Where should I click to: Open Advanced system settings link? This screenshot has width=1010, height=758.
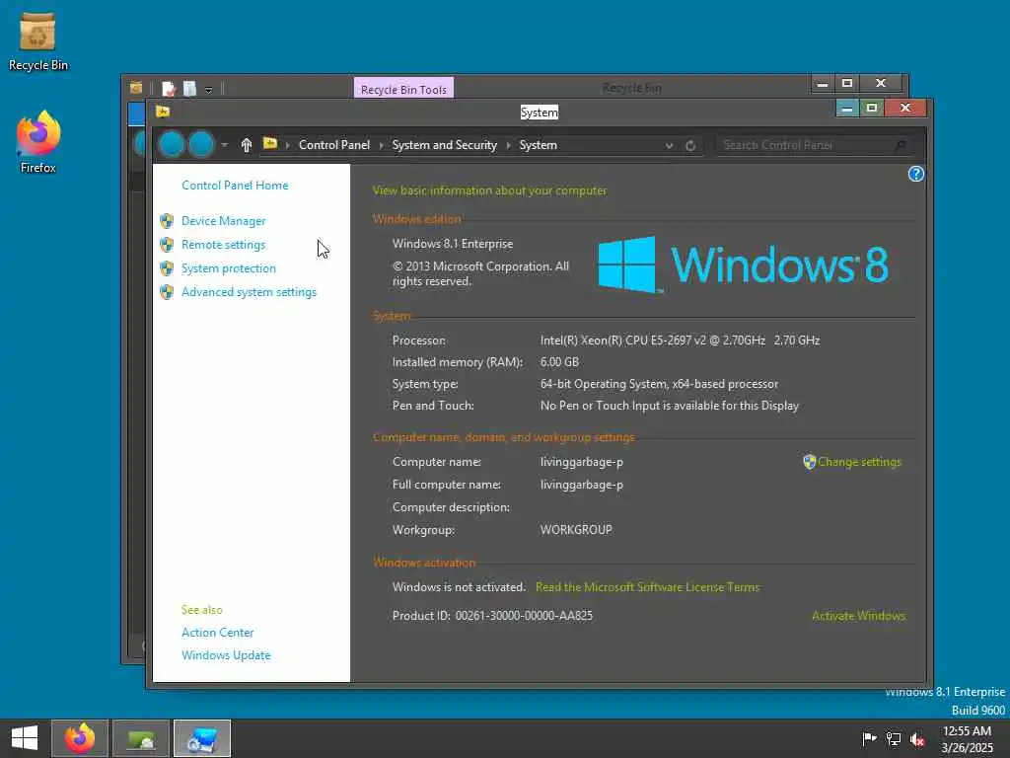[249, 292]
